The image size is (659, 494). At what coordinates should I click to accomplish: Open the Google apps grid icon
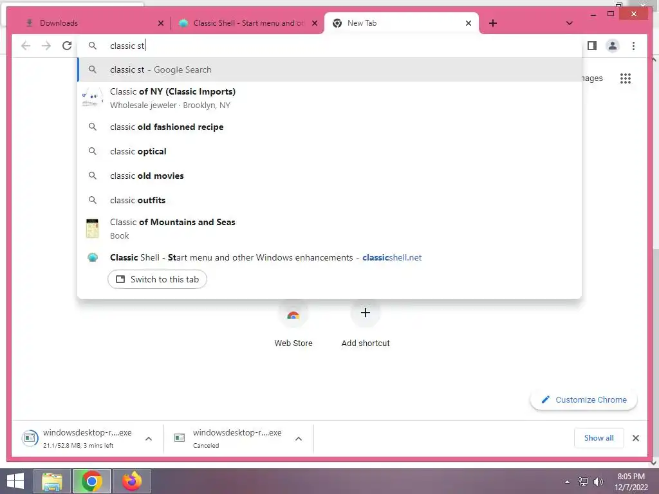[x=626, y=78]
